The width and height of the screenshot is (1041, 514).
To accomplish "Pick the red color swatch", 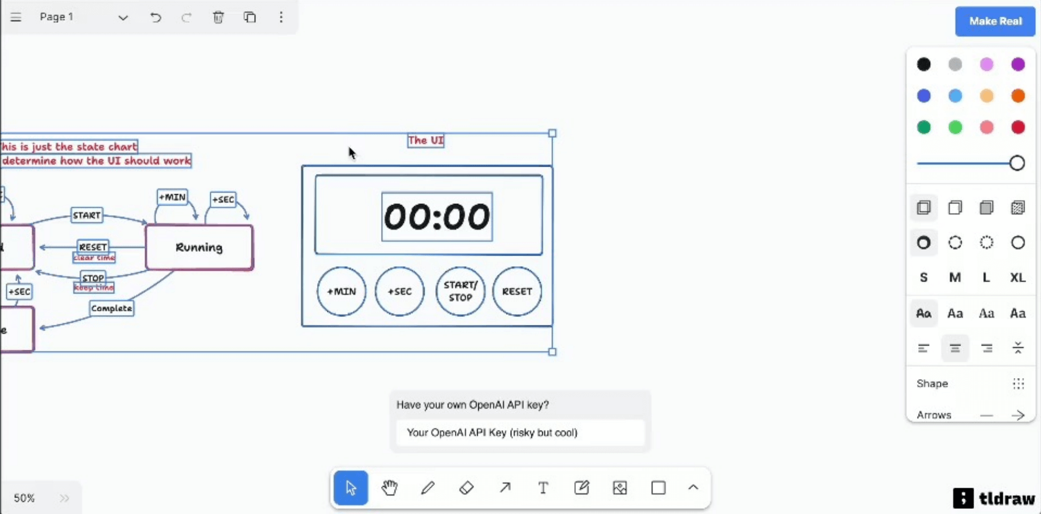I will pyautogui.click(x=1018, y=127).
